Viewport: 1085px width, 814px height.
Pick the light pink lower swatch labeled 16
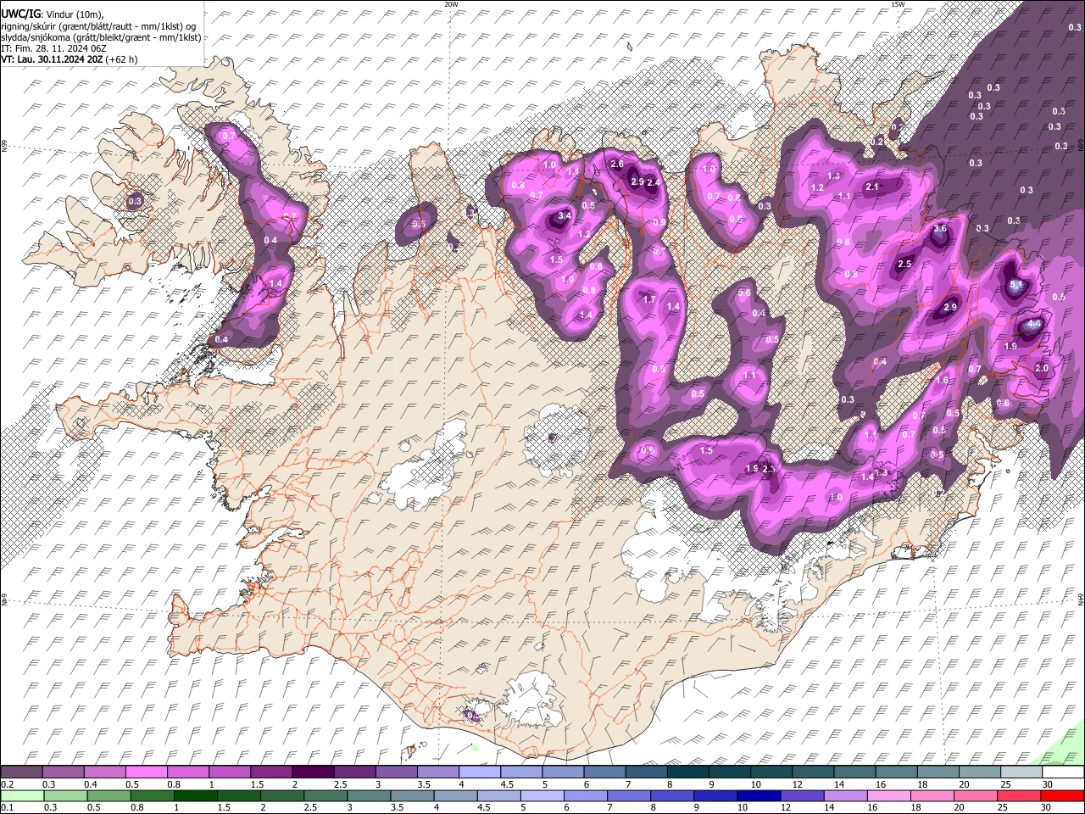coord(888,795)
